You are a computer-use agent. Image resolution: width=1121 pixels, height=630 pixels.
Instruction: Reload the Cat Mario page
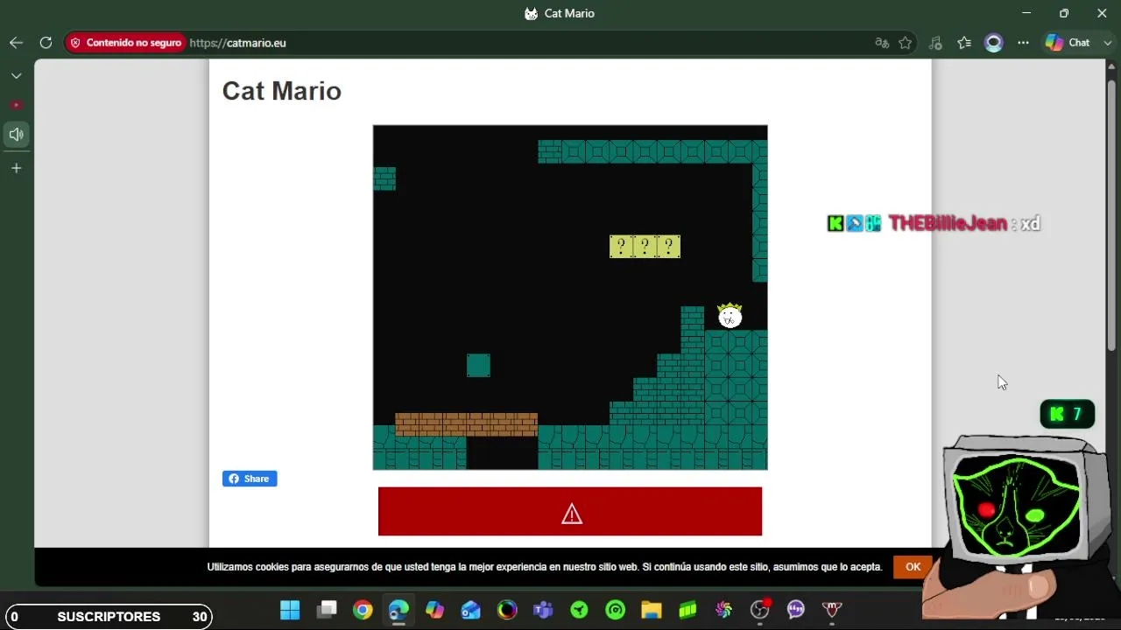[46, 43]
